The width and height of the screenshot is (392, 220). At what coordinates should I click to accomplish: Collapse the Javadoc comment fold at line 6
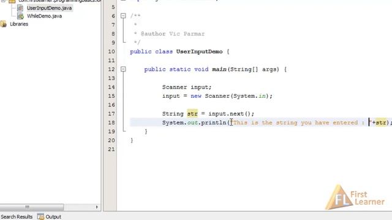click(123, 16)
